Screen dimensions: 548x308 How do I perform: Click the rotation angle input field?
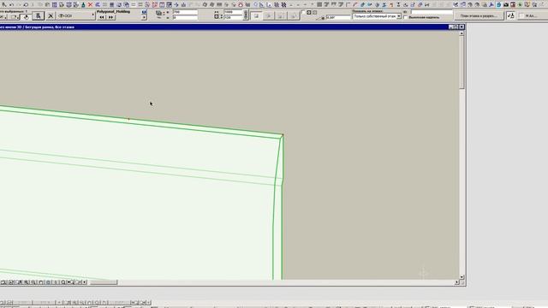(338, 17)
